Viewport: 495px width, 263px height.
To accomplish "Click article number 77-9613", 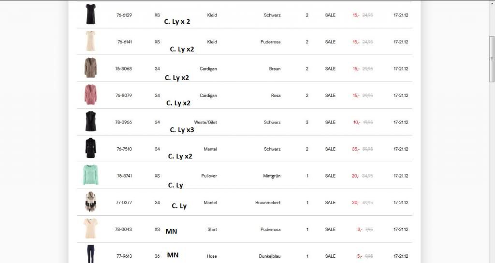I will point(124,256).
